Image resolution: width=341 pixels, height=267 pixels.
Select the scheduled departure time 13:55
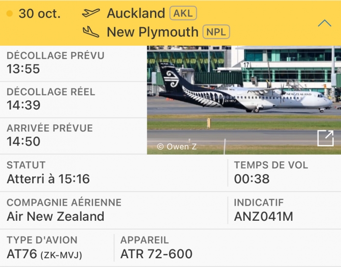coord(23,69)
